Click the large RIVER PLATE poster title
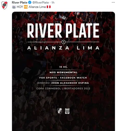Viewport: 118px width, 131px height. click(x=63, y=30)
